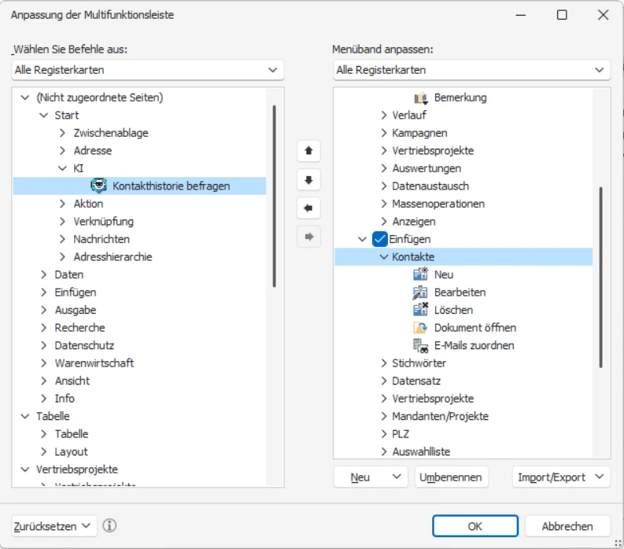Expand the Daten tab in left tree
The height and width of the screenshot is (549, 624).
click(44, 274)
